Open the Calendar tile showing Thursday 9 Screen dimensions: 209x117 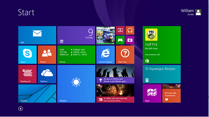coord(76,35)
